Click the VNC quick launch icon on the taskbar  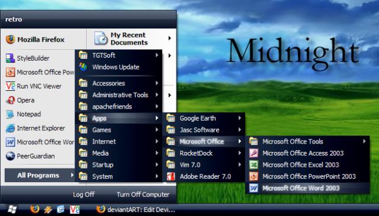click(x=75, y=209)
